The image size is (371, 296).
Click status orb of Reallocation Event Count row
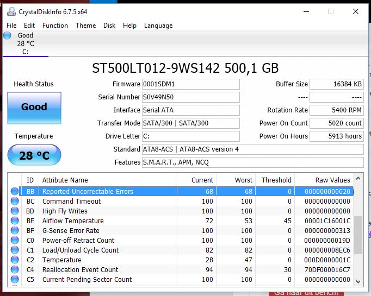tap(15, 269)
